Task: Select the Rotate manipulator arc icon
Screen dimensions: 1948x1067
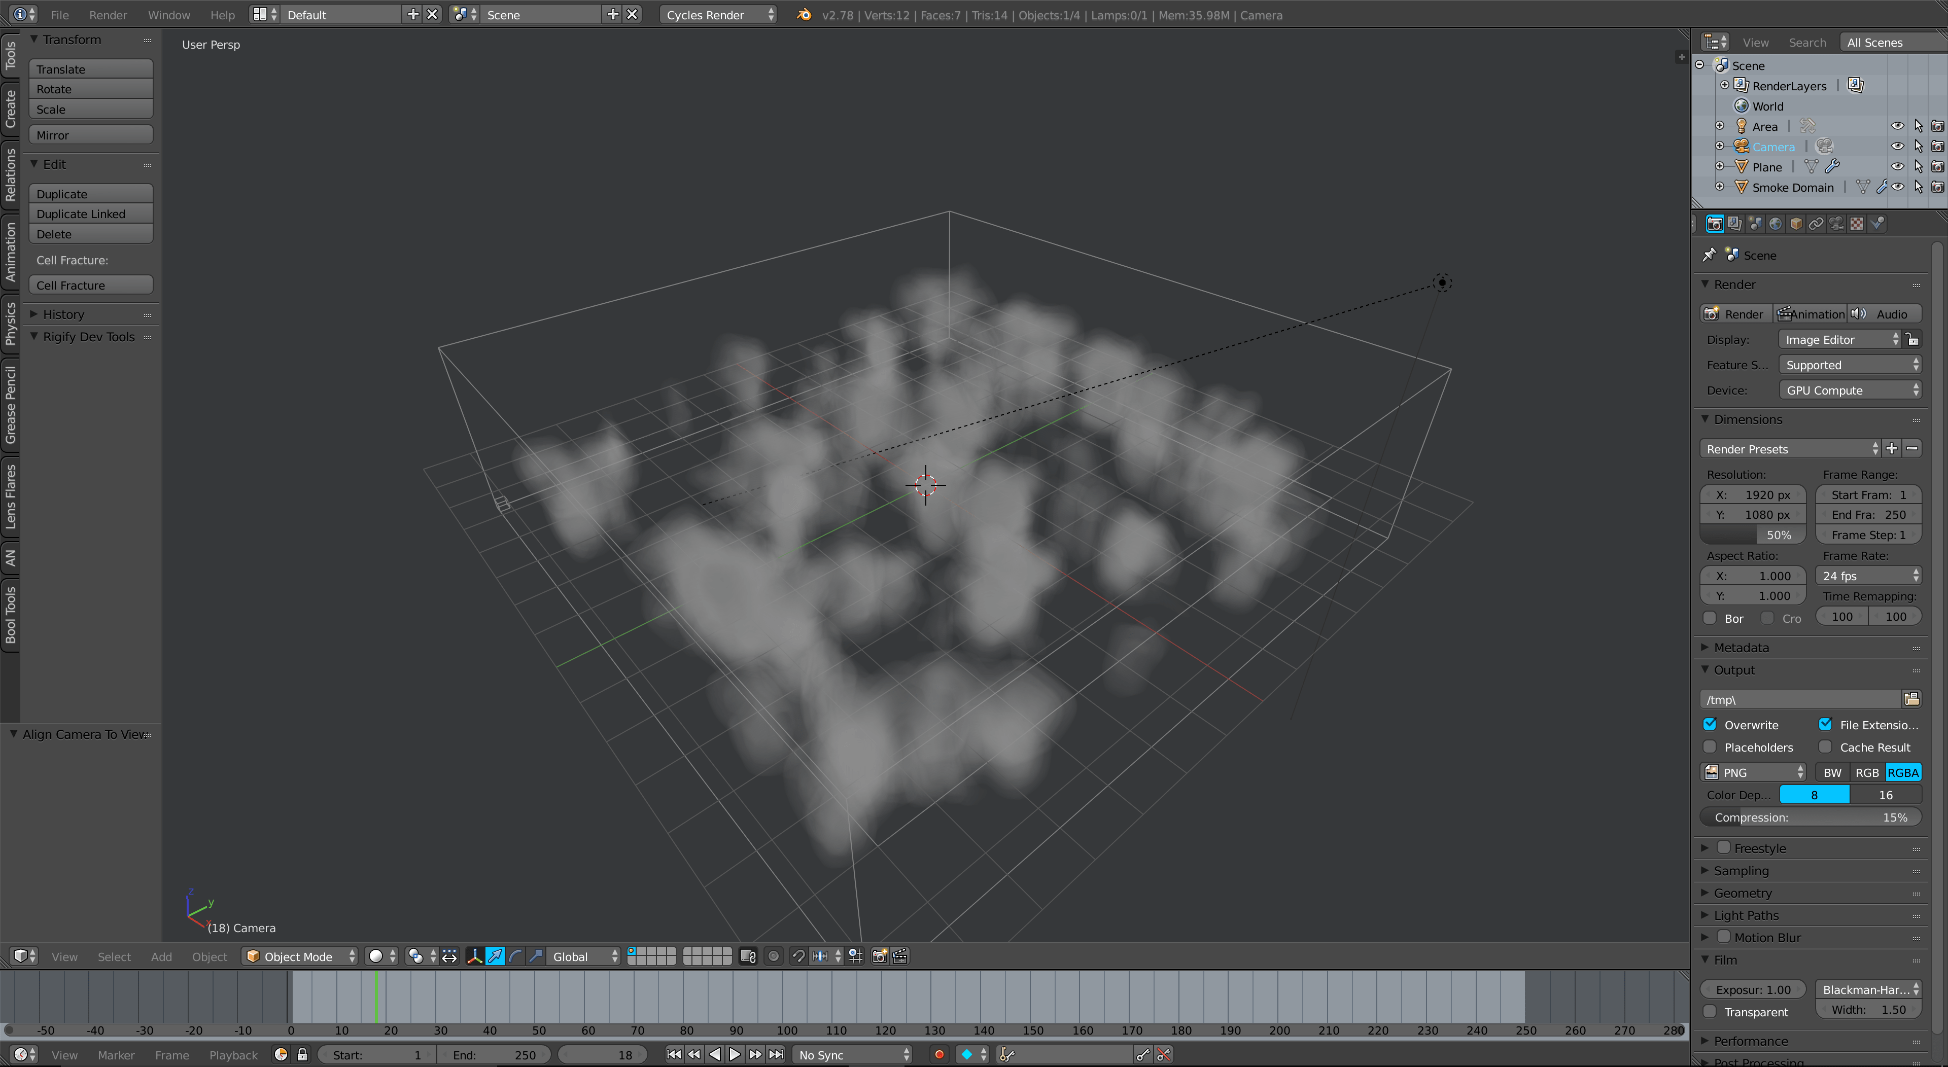Action: (x=515, y=956)
